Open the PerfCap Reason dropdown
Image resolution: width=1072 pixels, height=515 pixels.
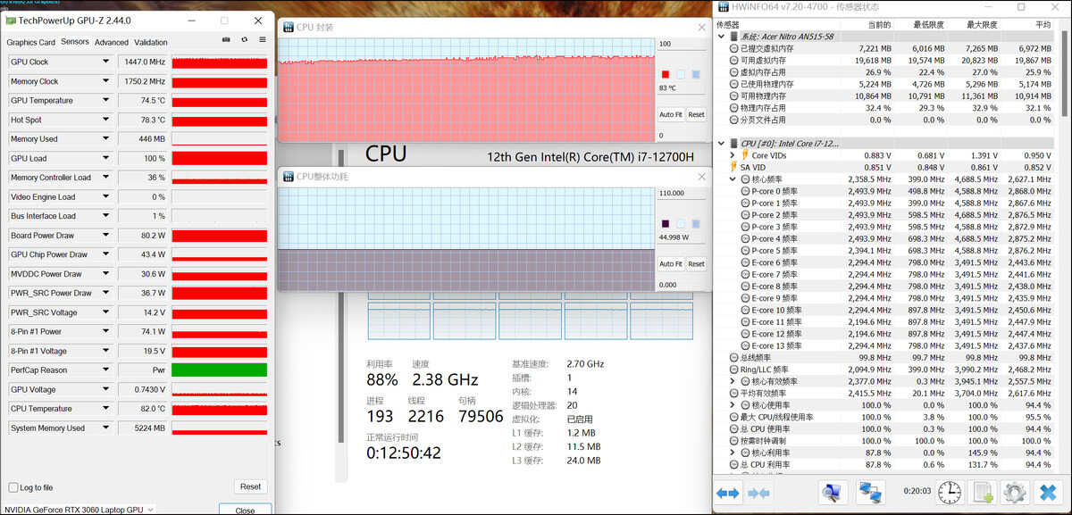[105, 370]
